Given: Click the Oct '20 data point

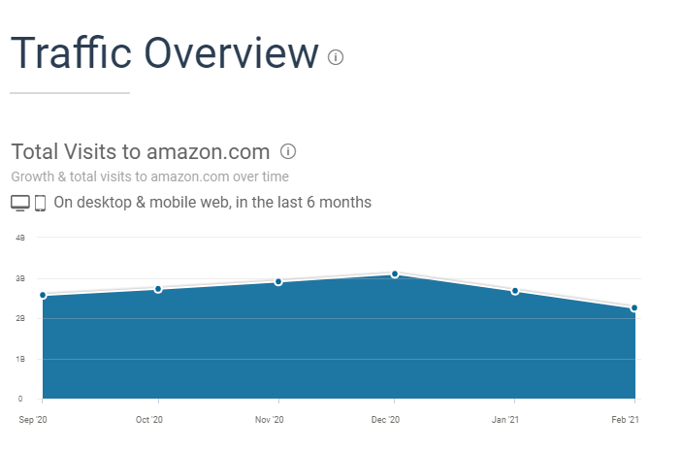Looking at the screenshot, I should point(158,289).
